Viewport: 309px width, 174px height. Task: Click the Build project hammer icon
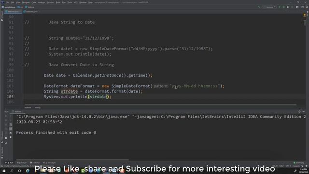click(259, 7)
